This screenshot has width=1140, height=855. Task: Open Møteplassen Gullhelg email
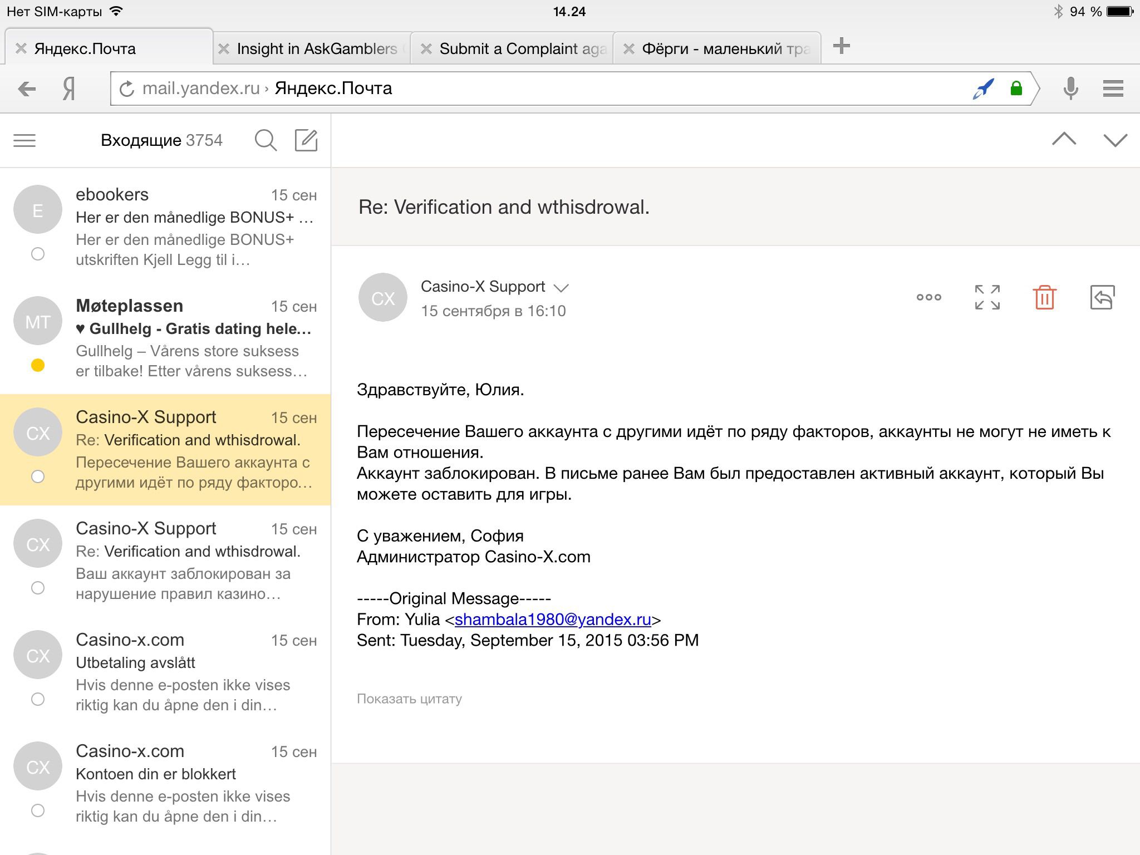pos(165,338)
